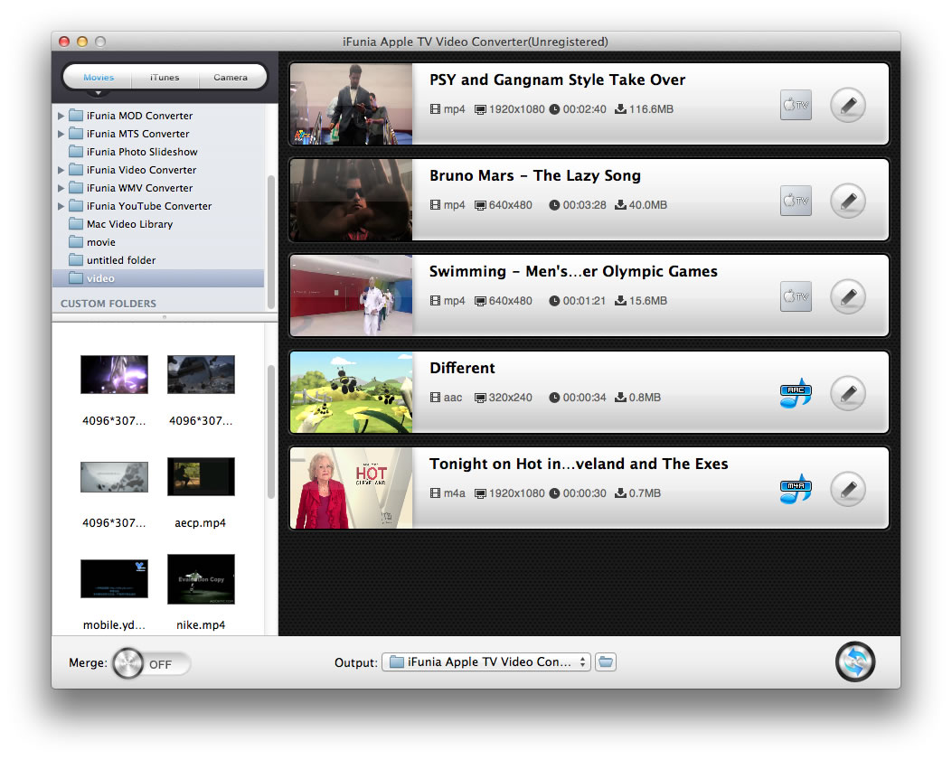The image size is (952, 760).
Task: Click AAC audio format icon for Different
Action: (x=796, y=393)
